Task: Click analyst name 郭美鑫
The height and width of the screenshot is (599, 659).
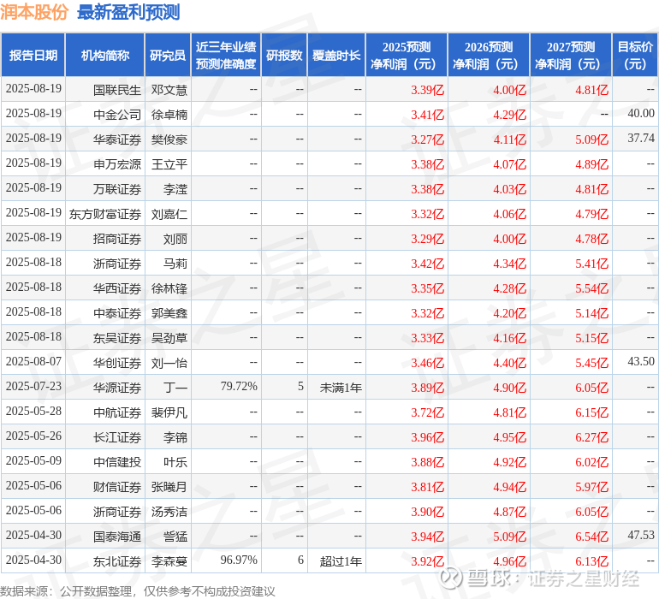Action: 169,312
